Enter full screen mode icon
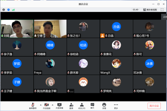The width and height of the screenshot is (167, 111). 162,10
